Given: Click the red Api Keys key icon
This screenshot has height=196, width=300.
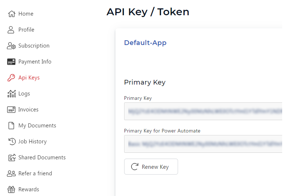Looking at the screenshot, I should pyautogui.click(x=11, y=78).
